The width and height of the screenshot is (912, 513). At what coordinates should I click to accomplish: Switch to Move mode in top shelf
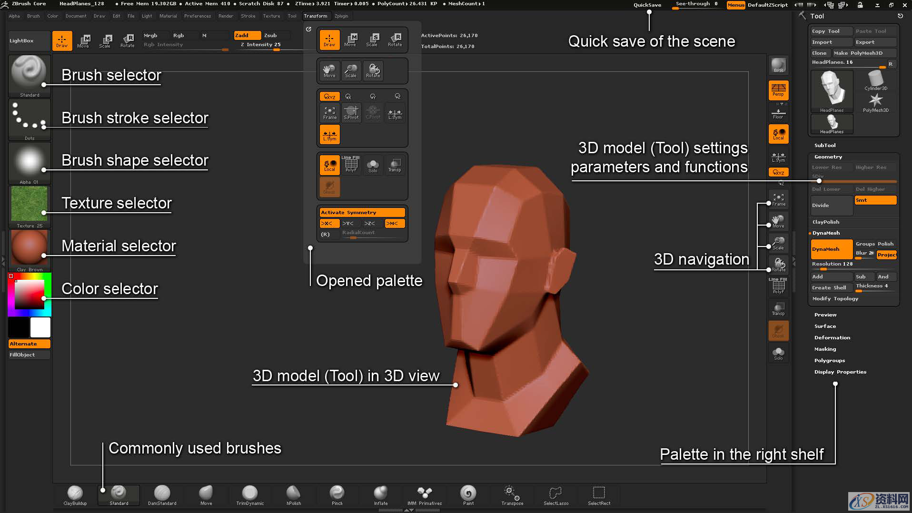[x=84, y=40]
